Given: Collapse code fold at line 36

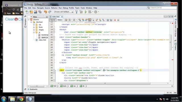Looking at the screenshot, I should point(54,73).
